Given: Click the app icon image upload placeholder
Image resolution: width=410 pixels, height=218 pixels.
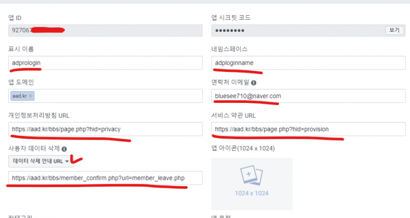Looking at the screenshot, I should click(x=251, y=184).
